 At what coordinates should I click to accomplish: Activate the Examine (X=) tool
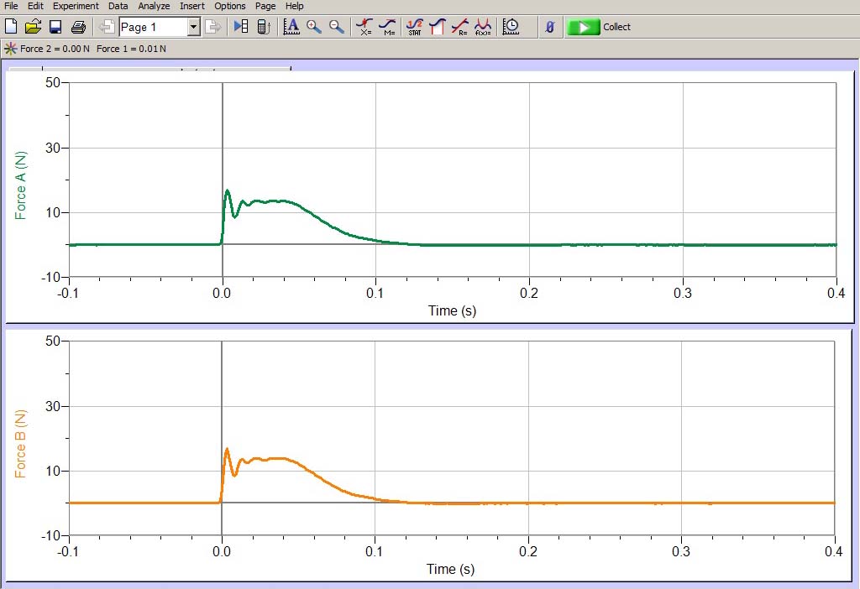(x=364, y=27)
